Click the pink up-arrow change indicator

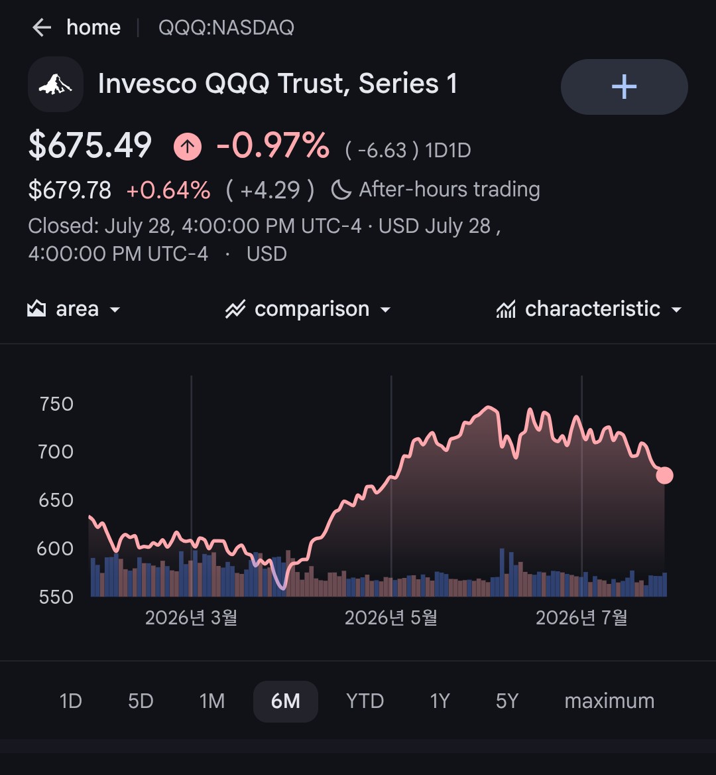(188, 146)
